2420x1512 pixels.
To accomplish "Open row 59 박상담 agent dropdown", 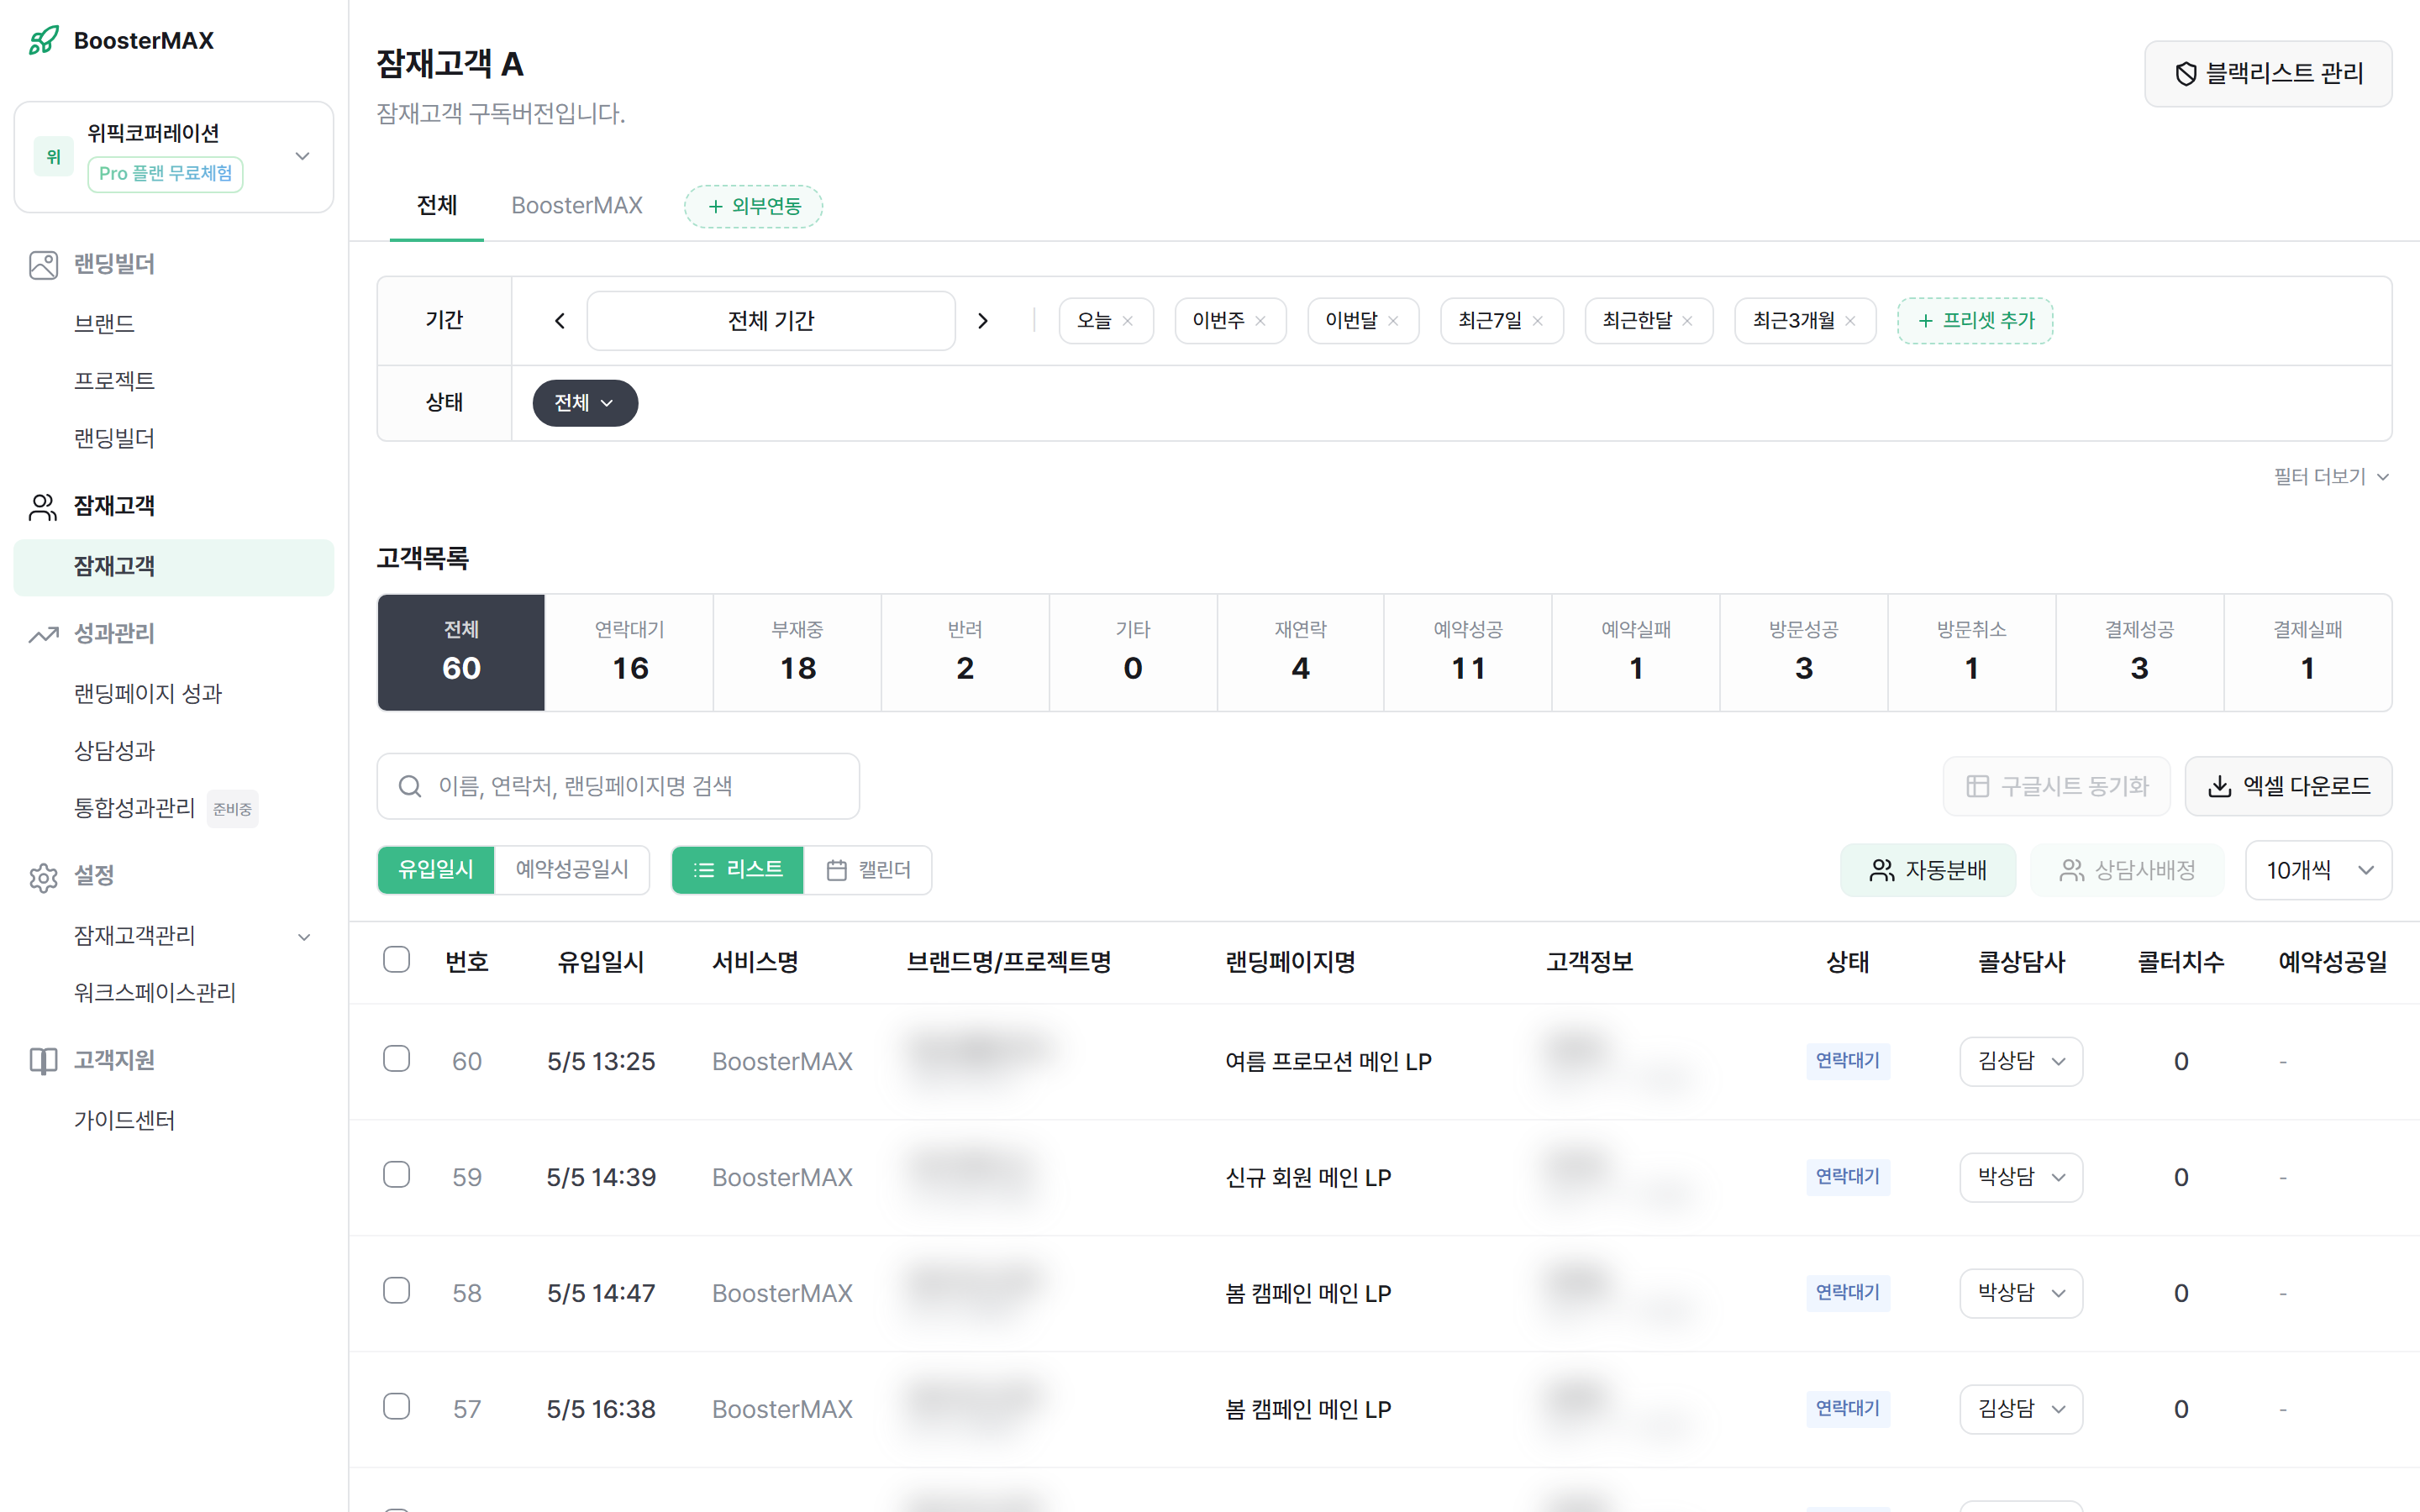I will (x=2021, y=1177).
